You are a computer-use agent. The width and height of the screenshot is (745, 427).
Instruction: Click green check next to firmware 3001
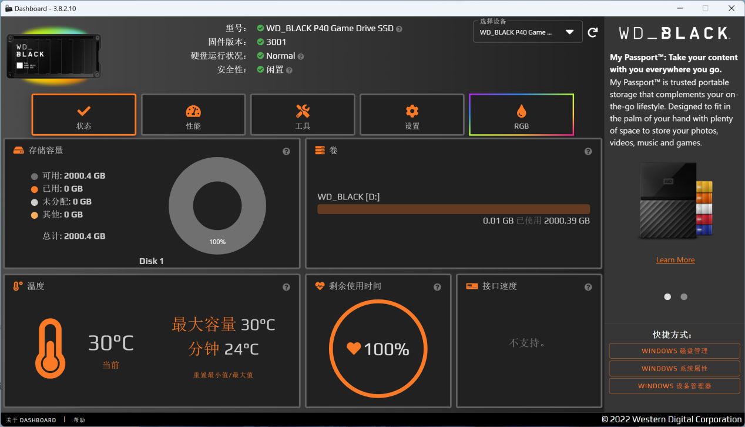click(260, 42)
